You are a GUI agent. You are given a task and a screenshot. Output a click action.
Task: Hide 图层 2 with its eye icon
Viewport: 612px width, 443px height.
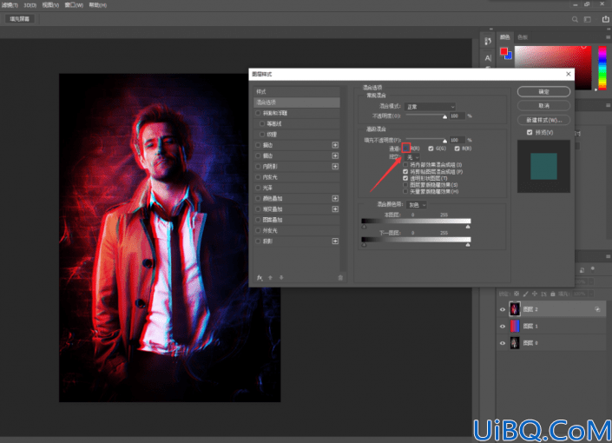(503, 309)
